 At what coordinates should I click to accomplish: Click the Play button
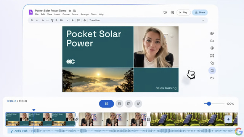click(x=183, y=13)
